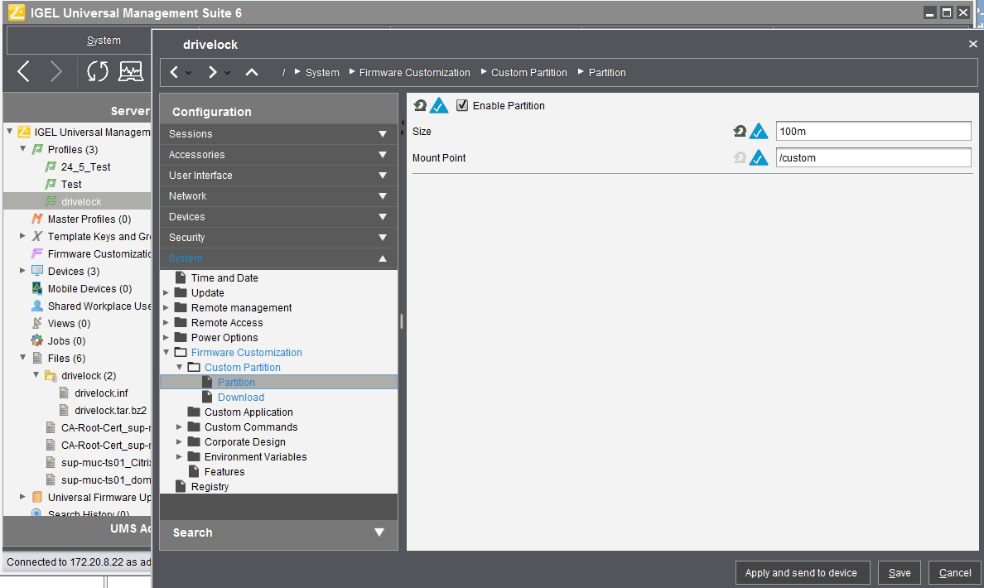Click the Save button

pos(900,573)
